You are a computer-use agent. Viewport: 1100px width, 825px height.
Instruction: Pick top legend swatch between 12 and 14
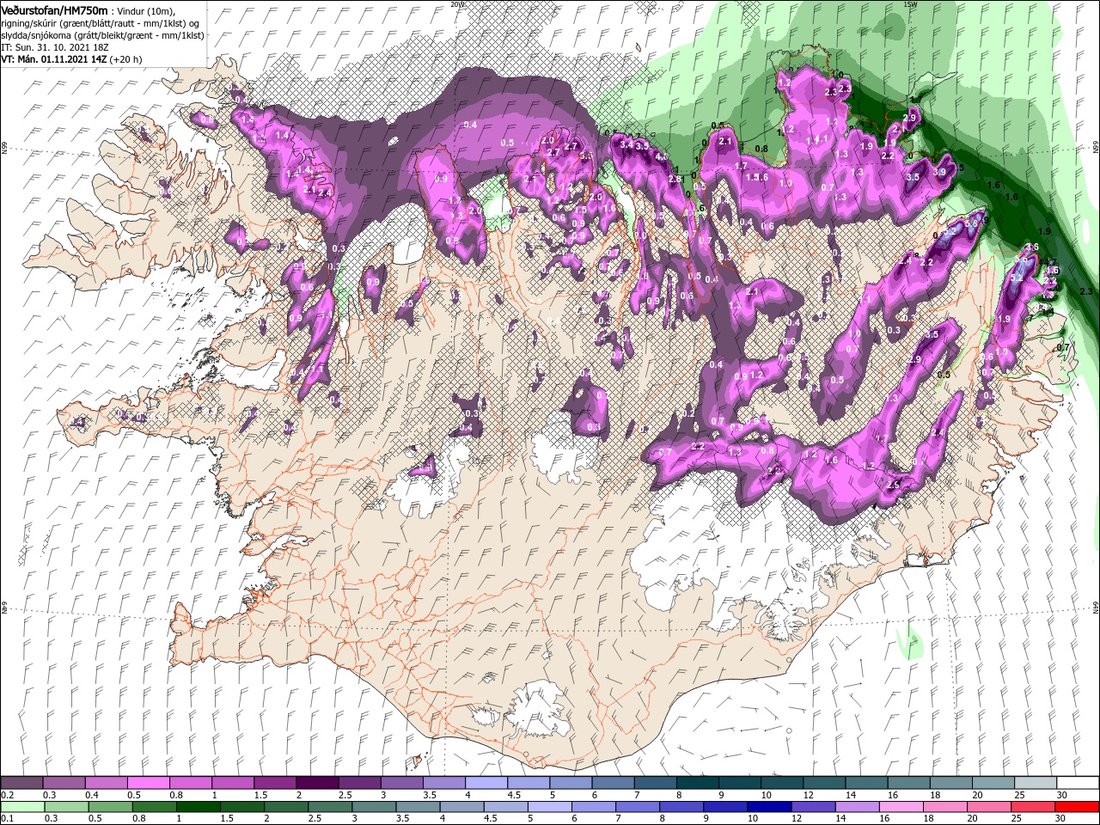[x=824, y=783]
